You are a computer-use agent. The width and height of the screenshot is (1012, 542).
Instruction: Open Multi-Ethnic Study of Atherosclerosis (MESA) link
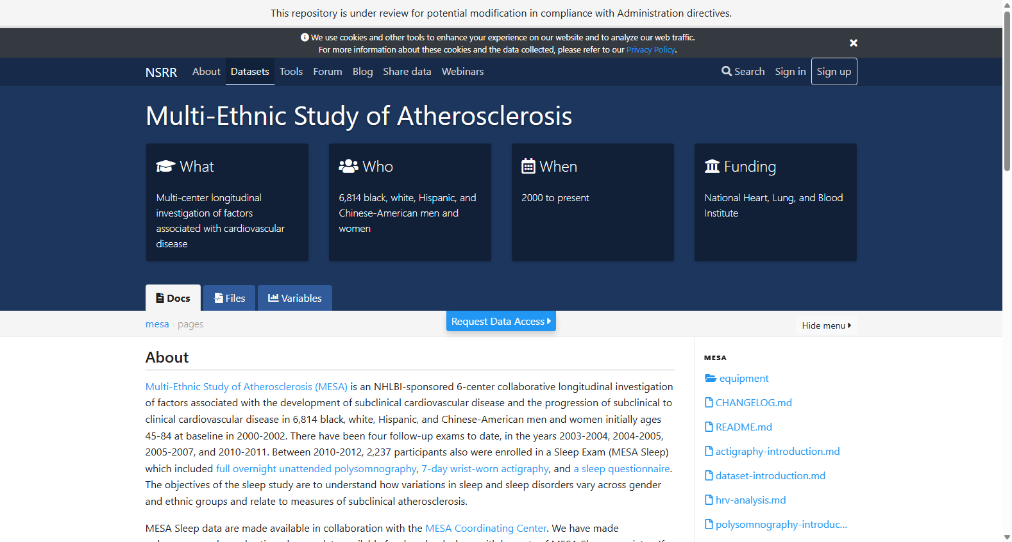[246, 387]
